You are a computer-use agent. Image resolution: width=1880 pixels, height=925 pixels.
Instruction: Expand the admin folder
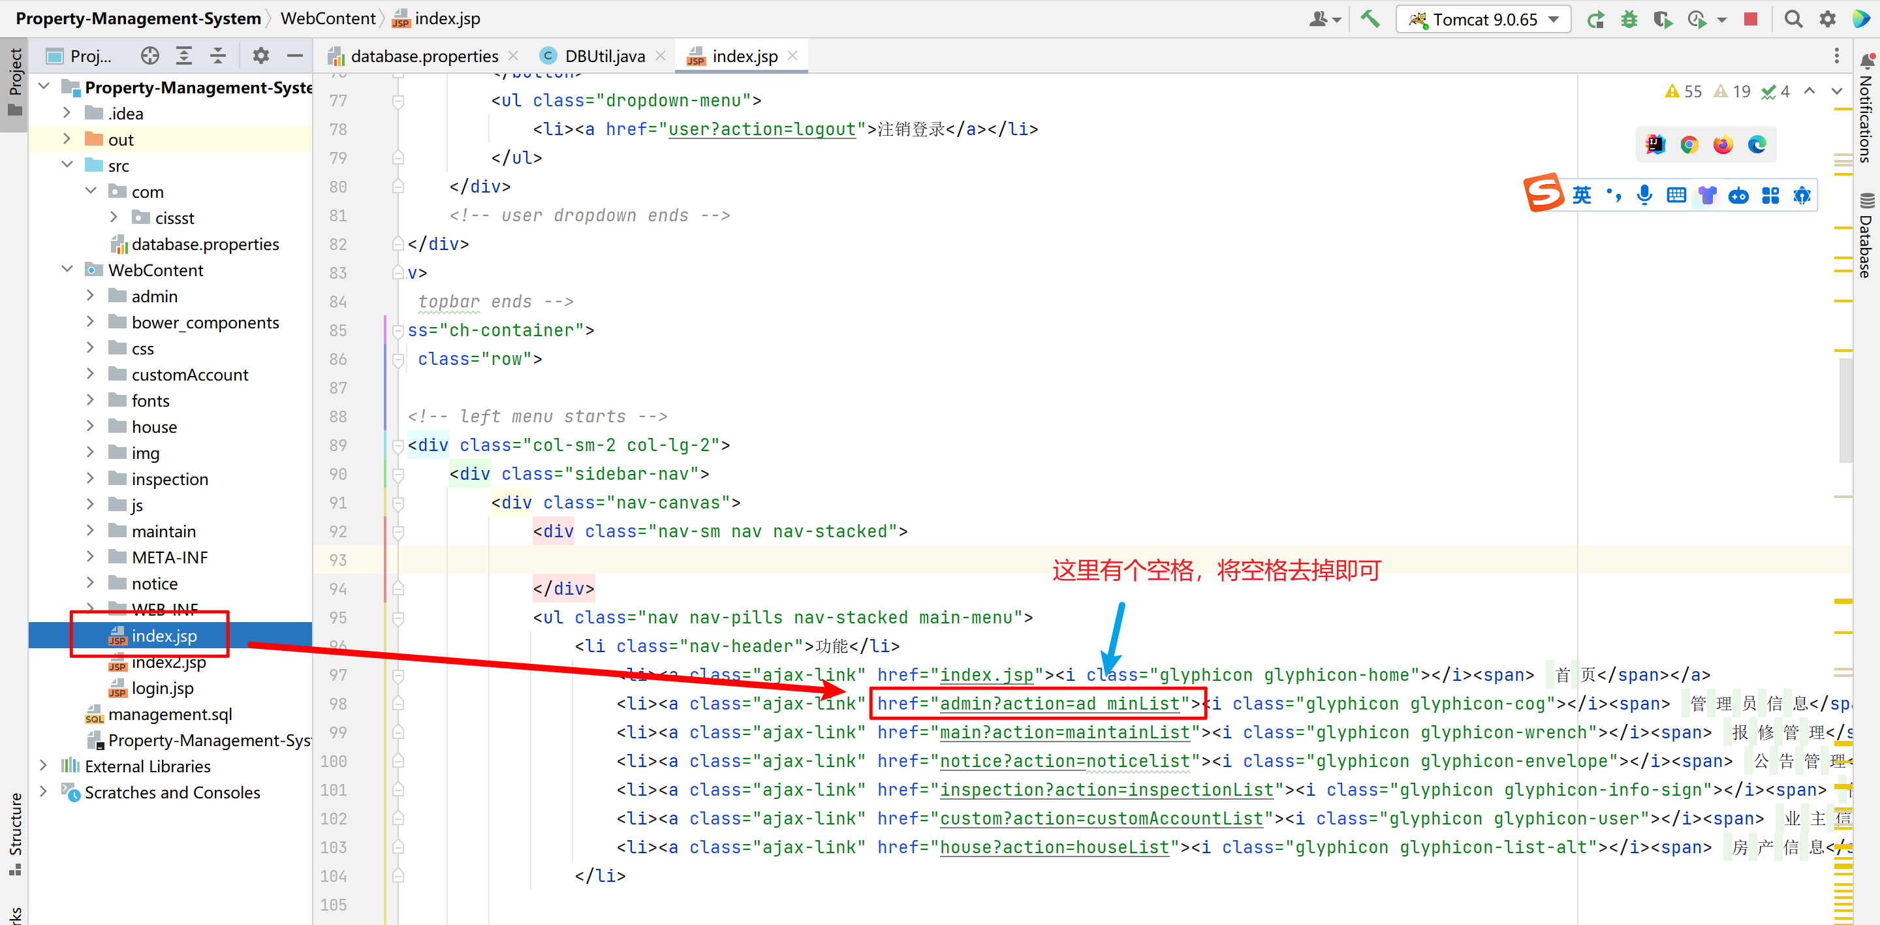pyautogui.click(x=91, y=295)
